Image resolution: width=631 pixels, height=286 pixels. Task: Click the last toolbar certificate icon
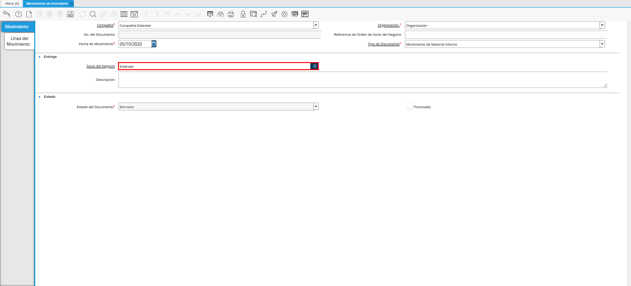pos(305,14)
